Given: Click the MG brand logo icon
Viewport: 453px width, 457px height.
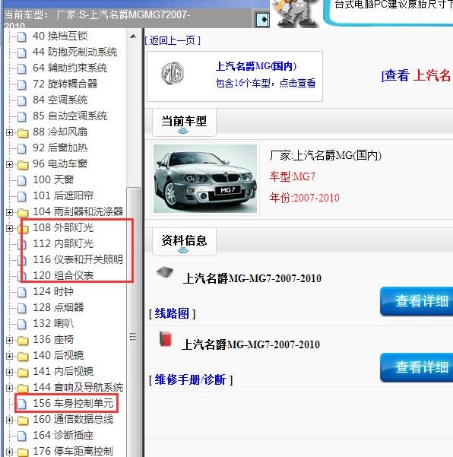Looking at the screenshot, I should pyautogui.click(x=173, y=73).
